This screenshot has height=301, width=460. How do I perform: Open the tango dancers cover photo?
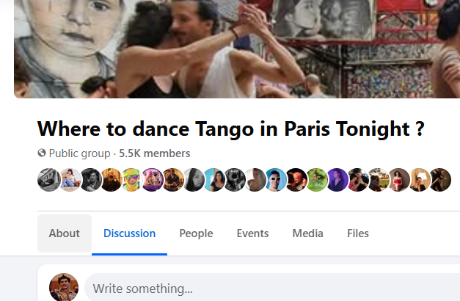click(235, 48)
